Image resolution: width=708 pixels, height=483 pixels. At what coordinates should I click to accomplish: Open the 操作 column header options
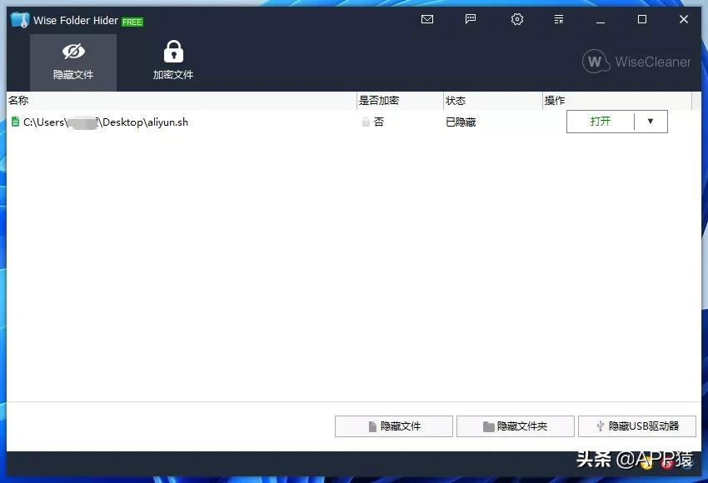[555, 100]
